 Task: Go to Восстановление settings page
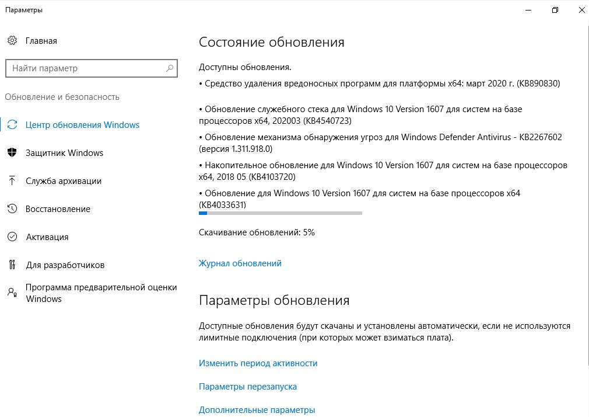[58, 209]
